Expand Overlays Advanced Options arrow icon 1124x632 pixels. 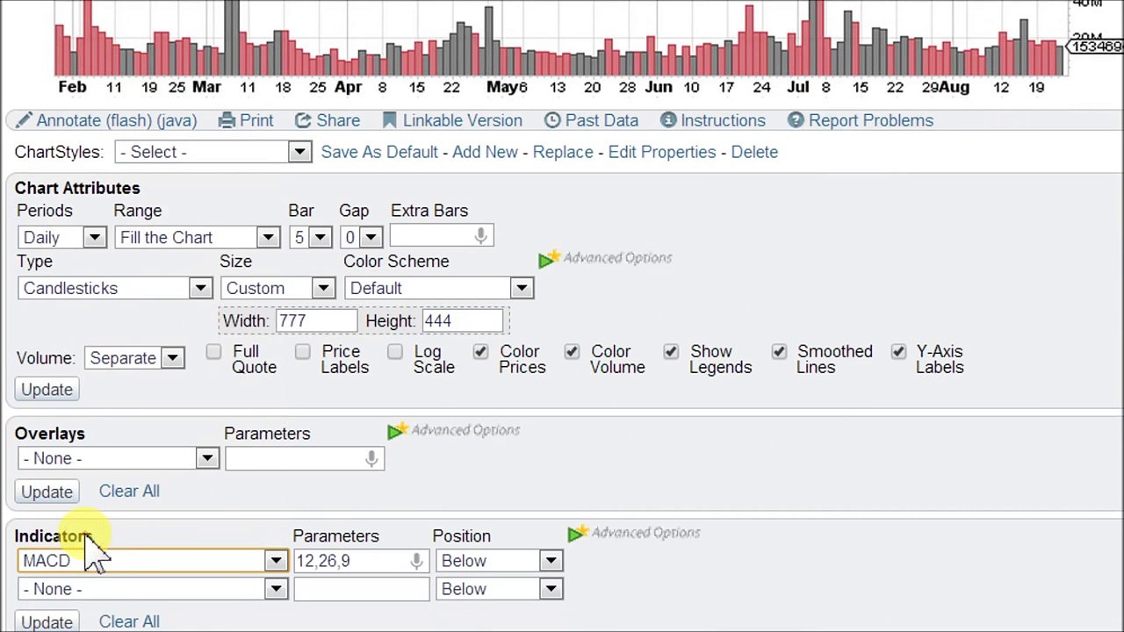[x=397, y=431]
